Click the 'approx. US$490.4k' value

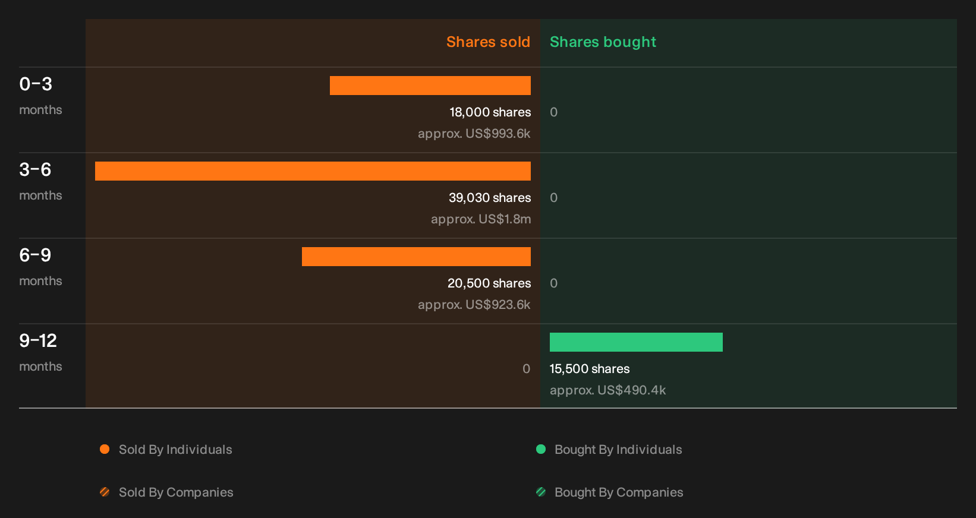[x=607, y=390]
